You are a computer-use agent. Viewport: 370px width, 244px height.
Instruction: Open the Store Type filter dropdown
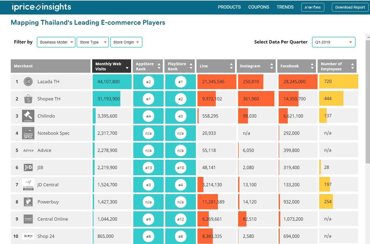point(93,42)
